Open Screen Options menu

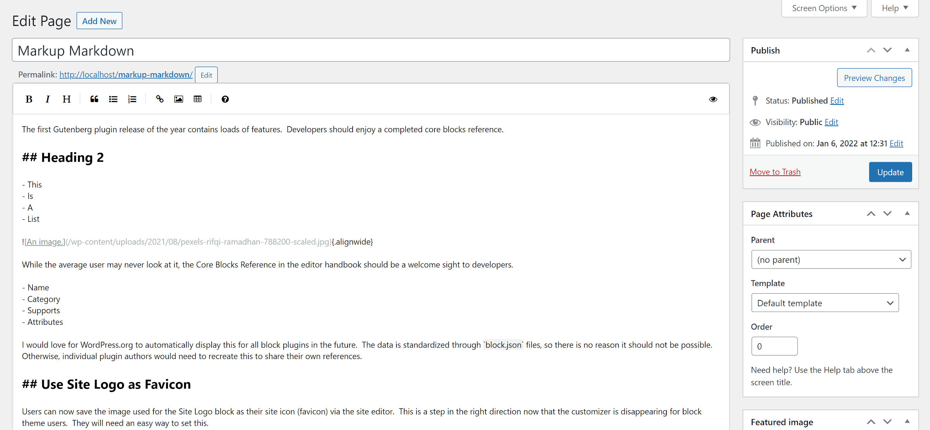[824, 8]
